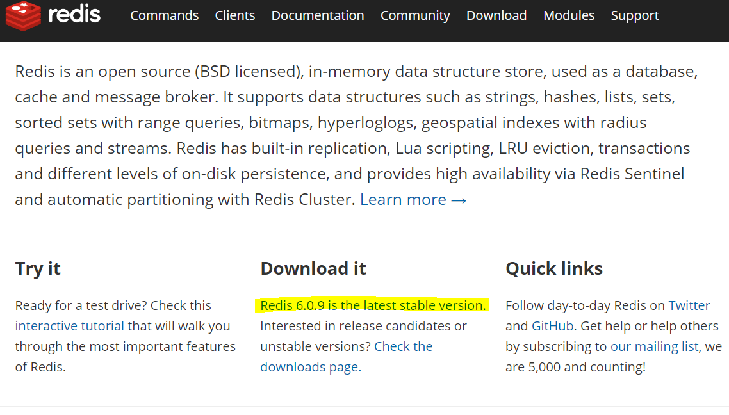Viewport: 729px width, 415px height.
Task: Open the Support page
Action: [634, 15]
